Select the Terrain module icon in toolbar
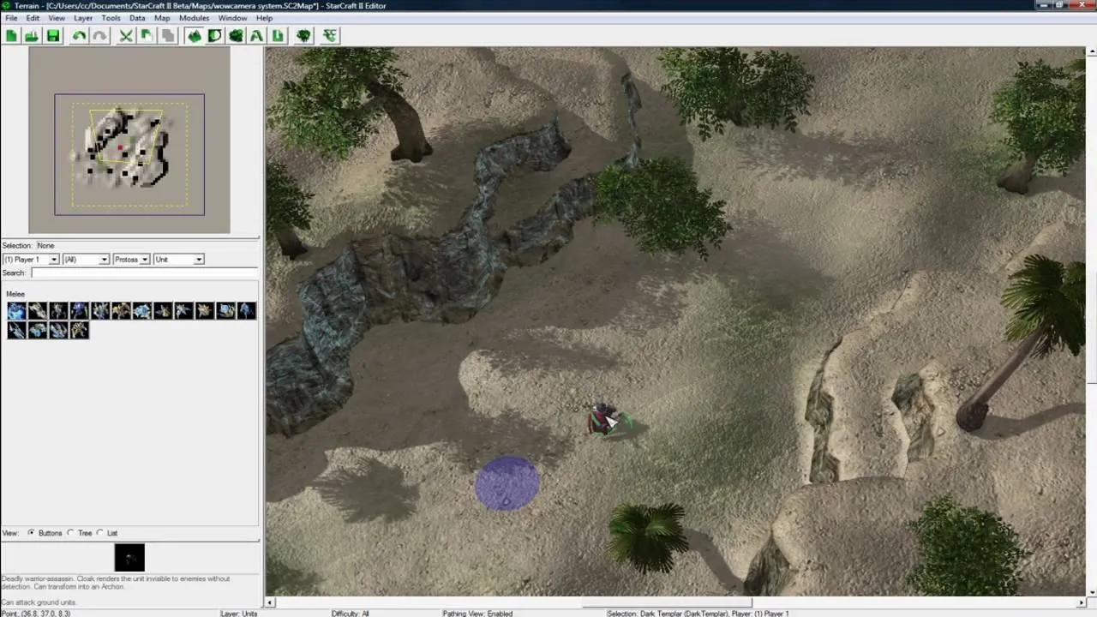1097x617 pixels. (x=194, y=35)
